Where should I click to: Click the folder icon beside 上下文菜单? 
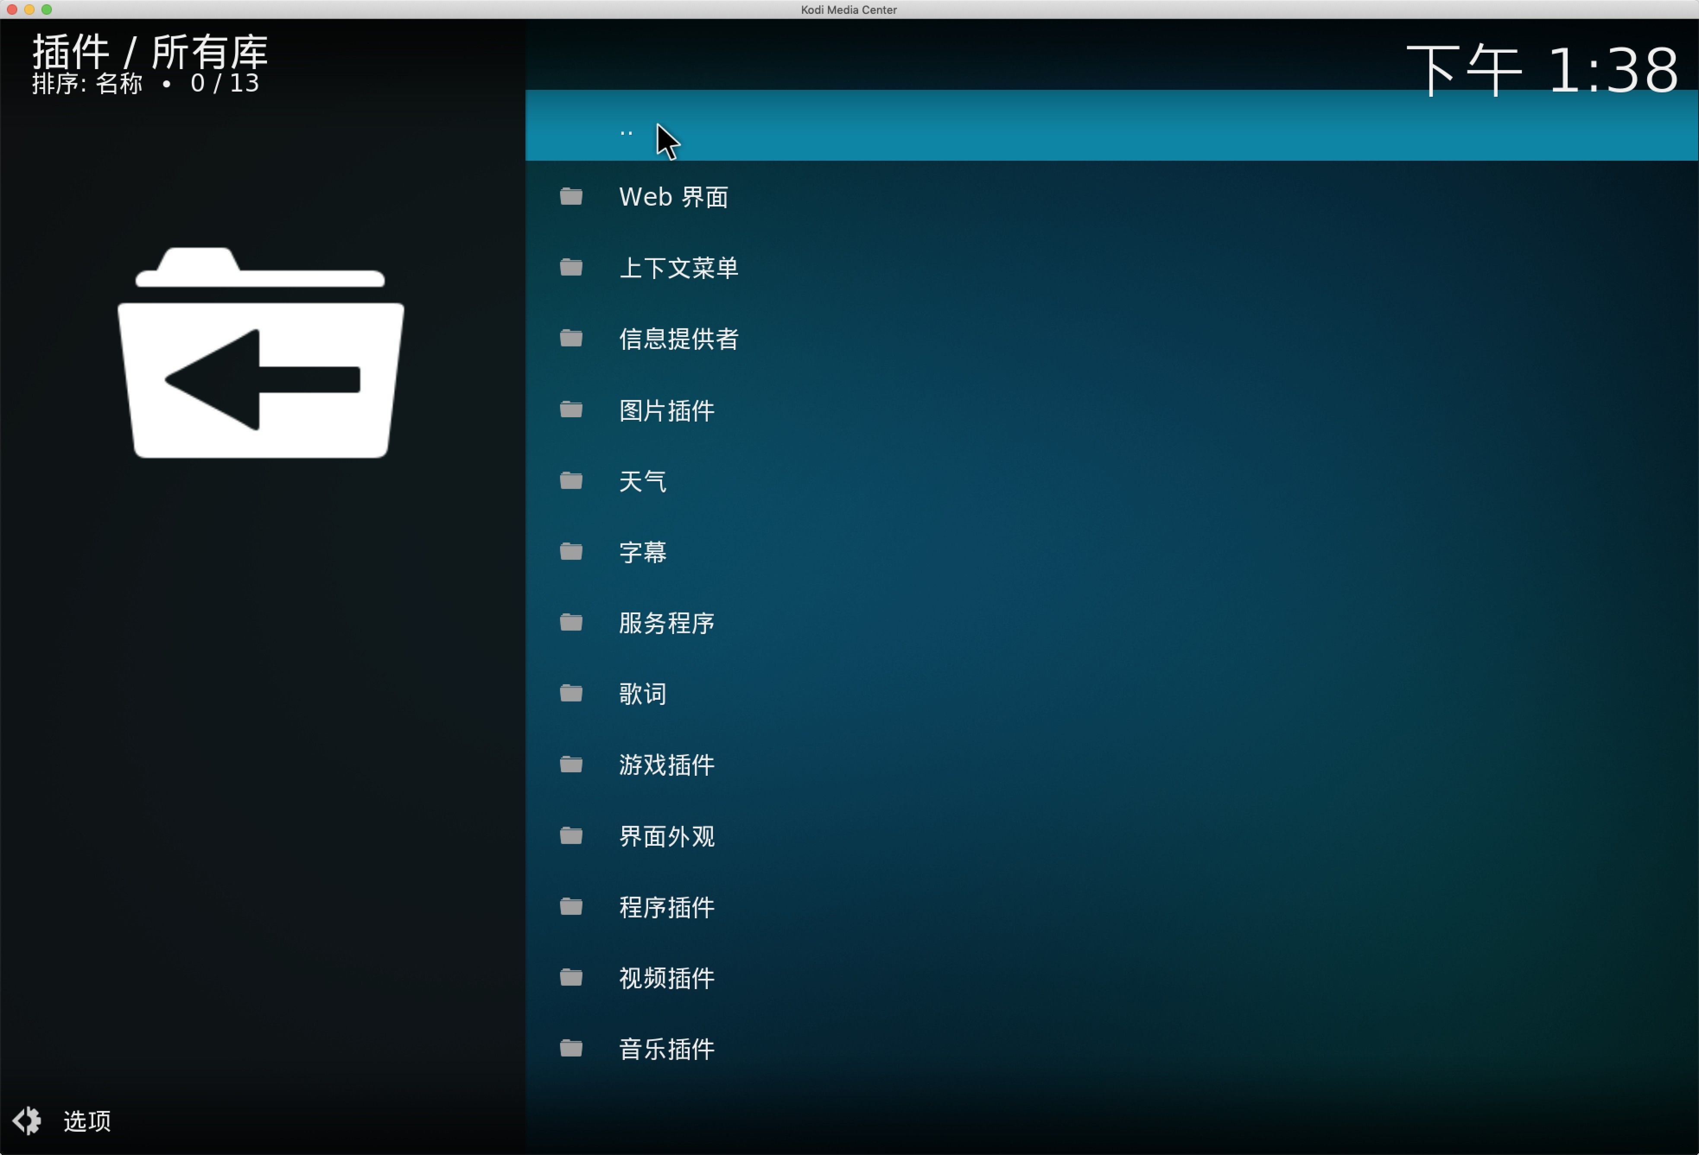coord(571,267)
